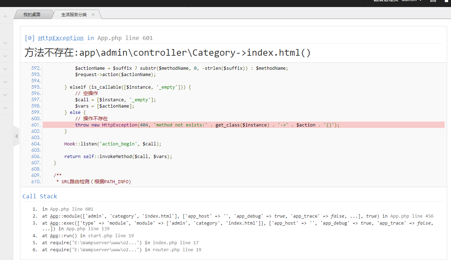This screenshot has height=260, width=451.
Task: Expand the bottommost sidebar menu chevron
Action: 5,108
